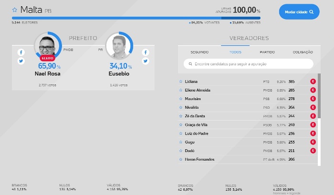Click Nael Rosa's candidate photo

point(47,46)
